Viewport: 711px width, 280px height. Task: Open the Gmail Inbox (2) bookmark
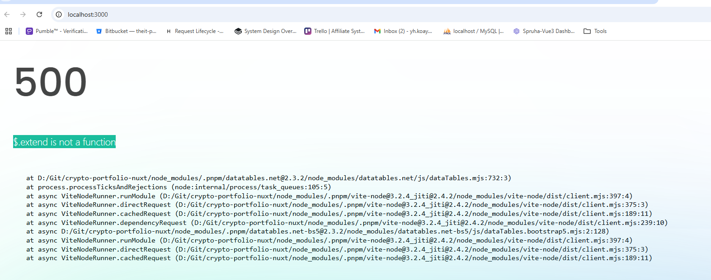click(403, 31)
